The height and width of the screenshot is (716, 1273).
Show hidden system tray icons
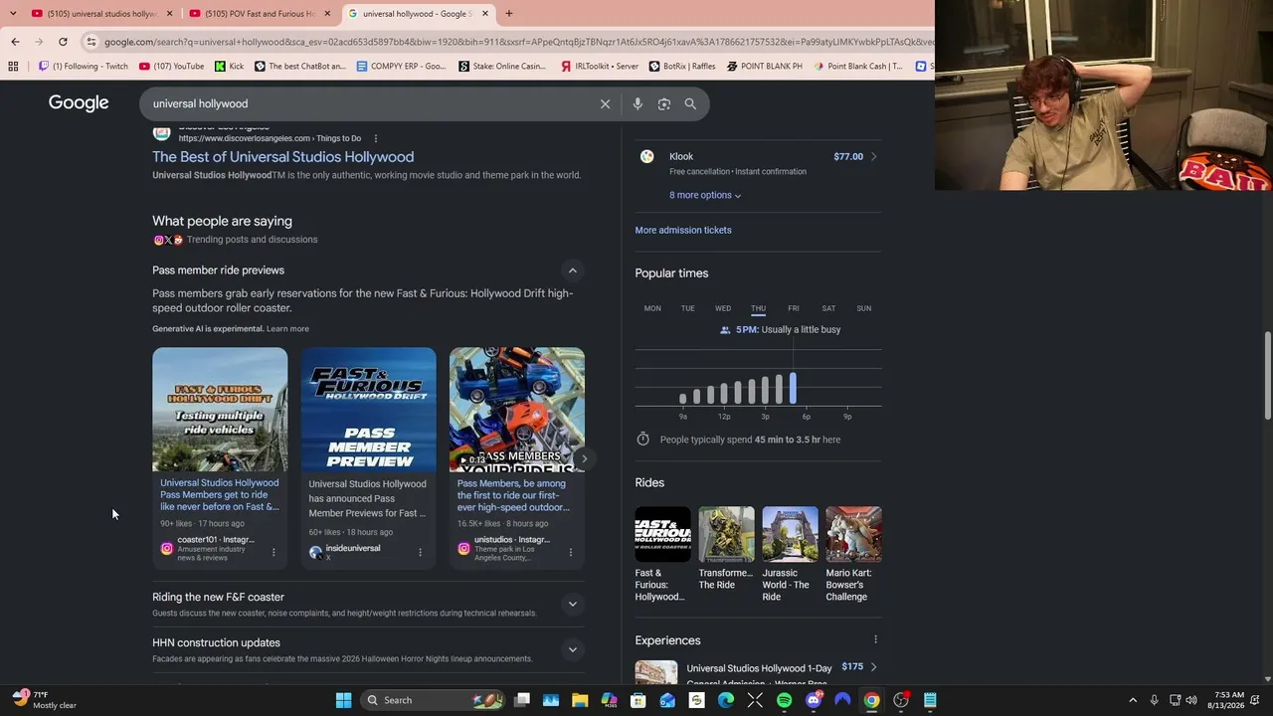tap(1133, 700)
